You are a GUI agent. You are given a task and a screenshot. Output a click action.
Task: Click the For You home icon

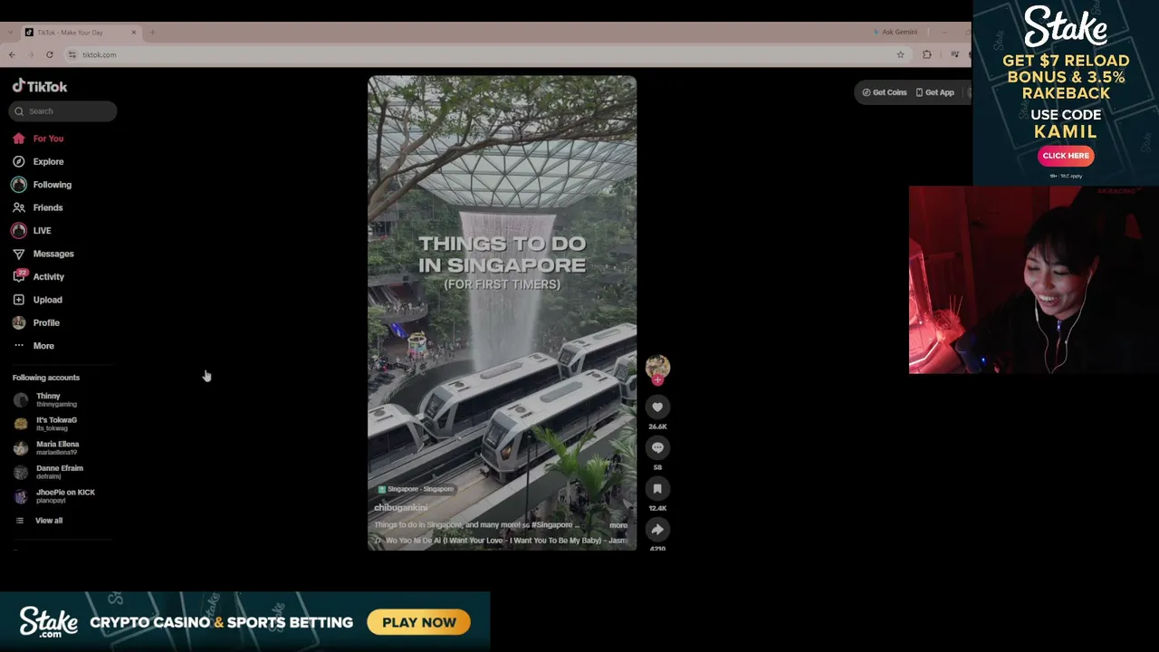(19, 139)
